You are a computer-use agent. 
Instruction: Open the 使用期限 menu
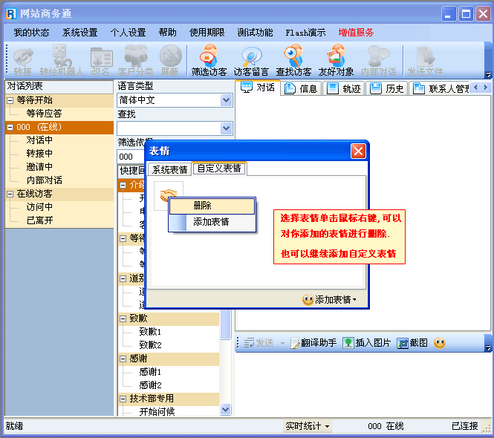coord(207,33)
